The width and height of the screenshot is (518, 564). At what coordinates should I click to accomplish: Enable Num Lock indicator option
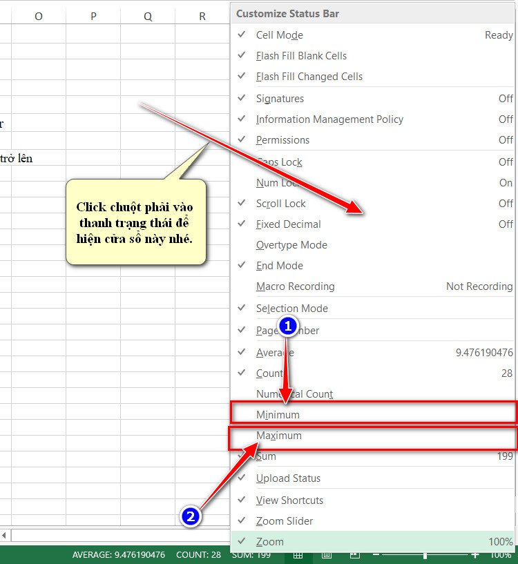372,183
